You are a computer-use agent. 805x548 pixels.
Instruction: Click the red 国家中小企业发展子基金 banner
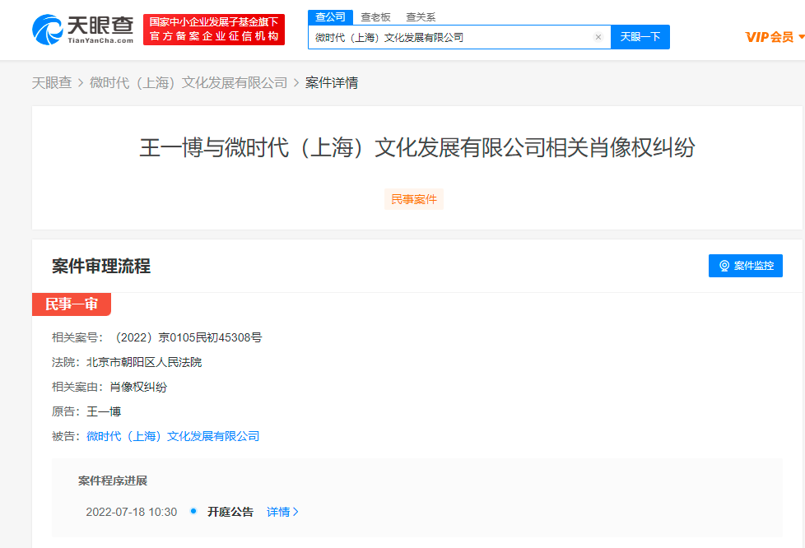click(213, 30)
